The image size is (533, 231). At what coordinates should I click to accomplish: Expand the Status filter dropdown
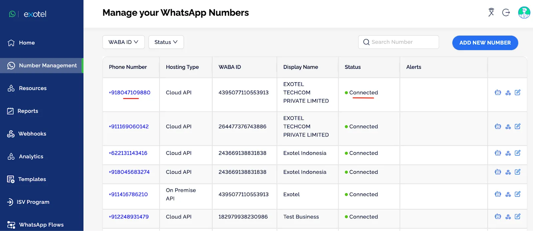click(166, 42)
